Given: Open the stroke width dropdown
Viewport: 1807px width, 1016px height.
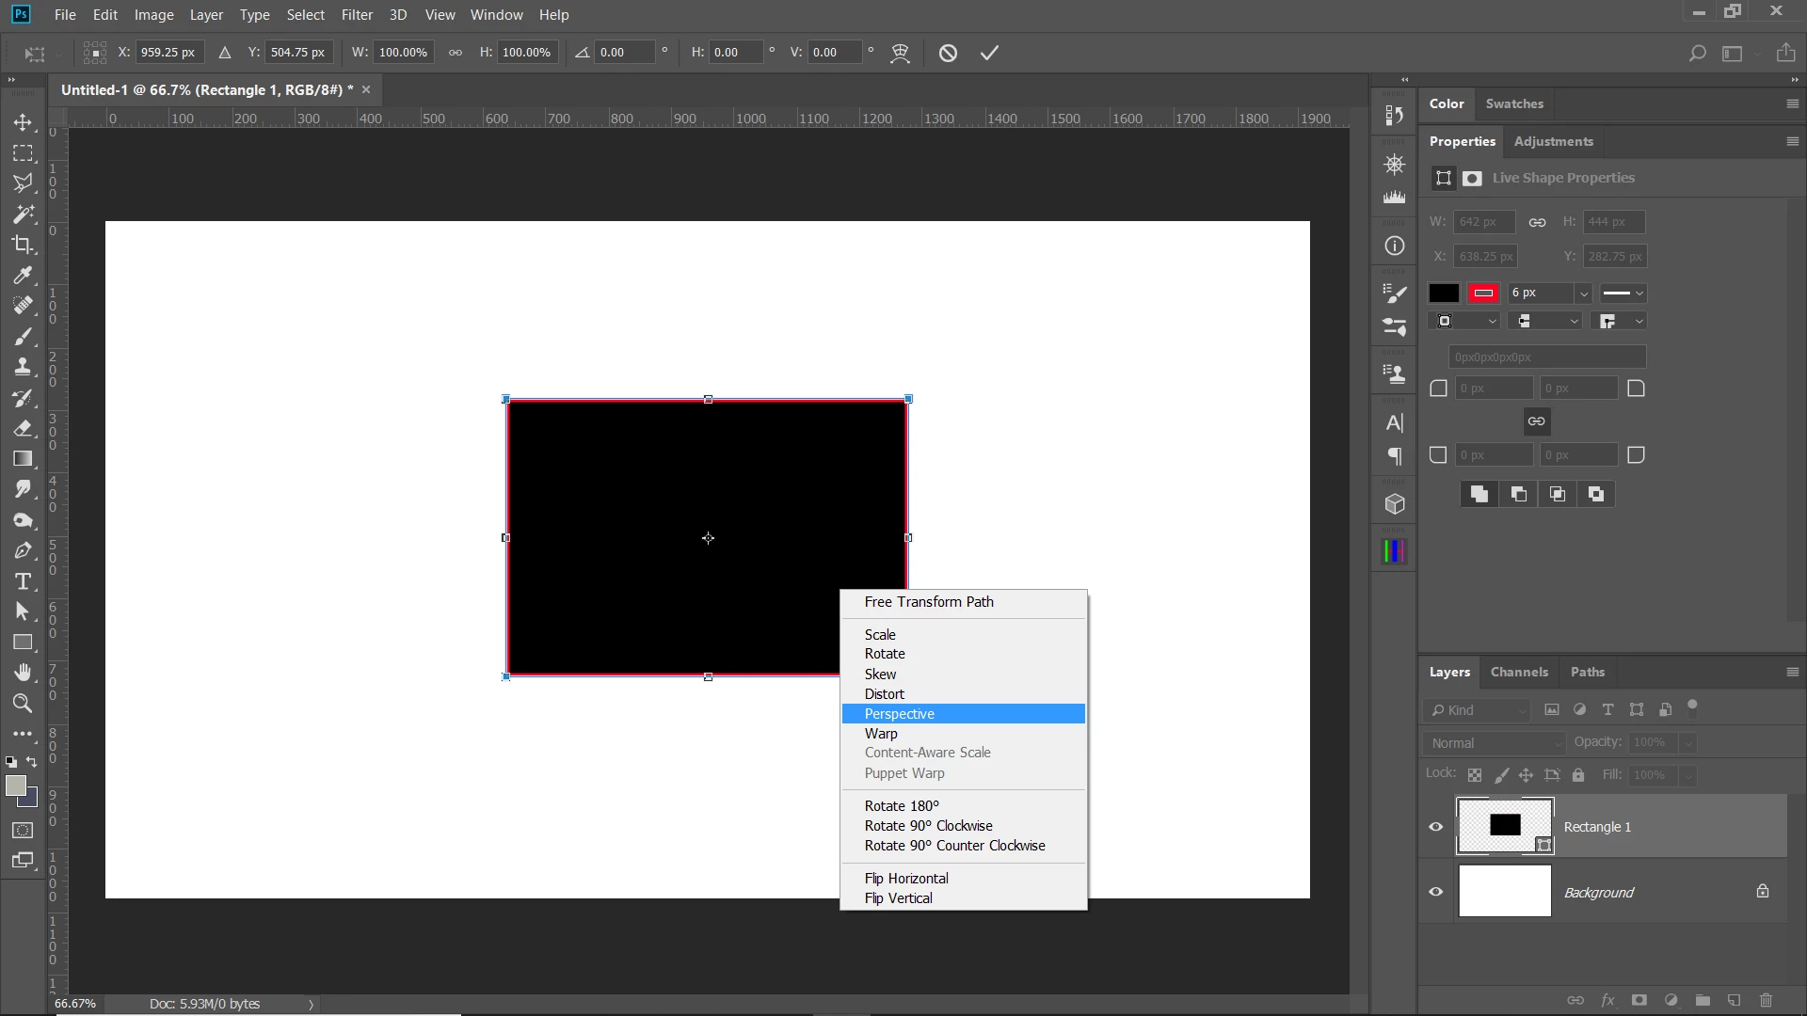Looking at the screenshot, I should click(1584, 294).
